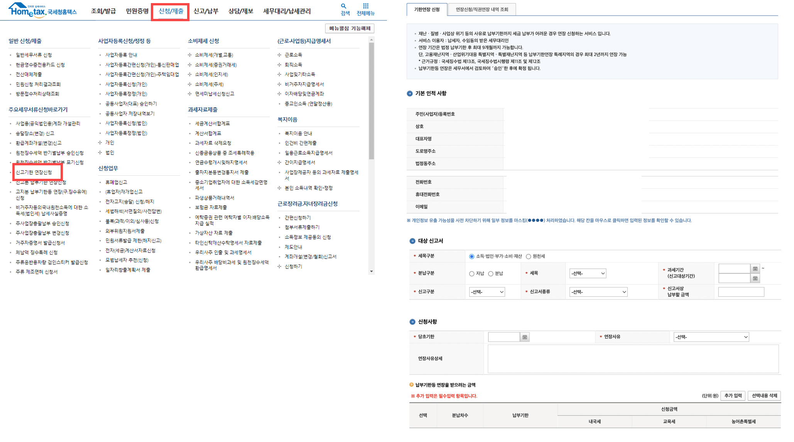Select the 원천세 radio button
The width and height of the screenshot is (794, 442).
click(x=528, y=256)
